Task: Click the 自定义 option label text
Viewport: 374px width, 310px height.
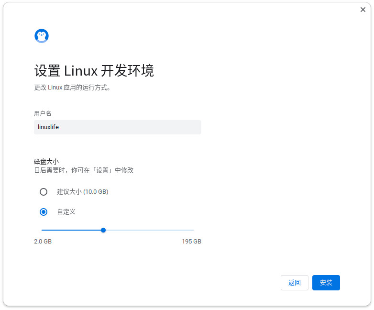Action: click(x=66, y=212)
